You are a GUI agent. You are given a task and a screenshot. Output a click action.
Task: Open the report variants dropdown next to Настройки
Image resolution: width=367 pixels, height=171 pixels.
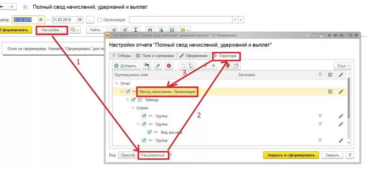pyautogui.click(x=75, y=30)
